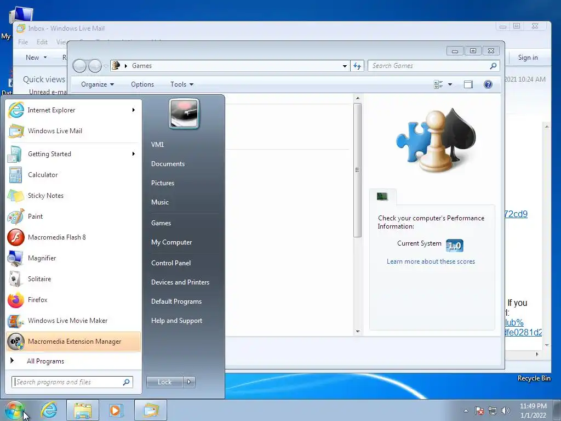Expand Getting Started submenu arrow
The image size is (561, 421).
click(x=134, y=154)
